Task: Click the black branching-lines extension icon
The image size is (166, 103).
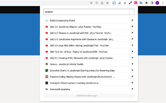Action: [120, 3]
